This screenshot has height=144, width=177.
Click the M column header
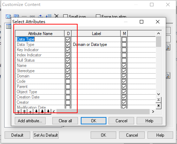124,34
